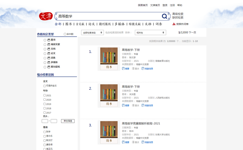Switch to the 期刊报纸 tab
243x150 pixels.
[x=105, y=24]
